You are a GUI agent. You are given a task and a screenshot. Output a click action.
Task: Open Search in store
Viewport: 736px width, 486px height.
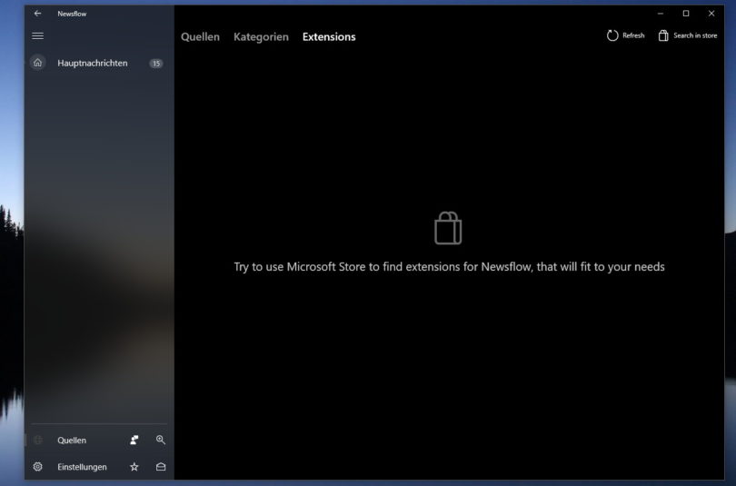(x=688, y=35)
